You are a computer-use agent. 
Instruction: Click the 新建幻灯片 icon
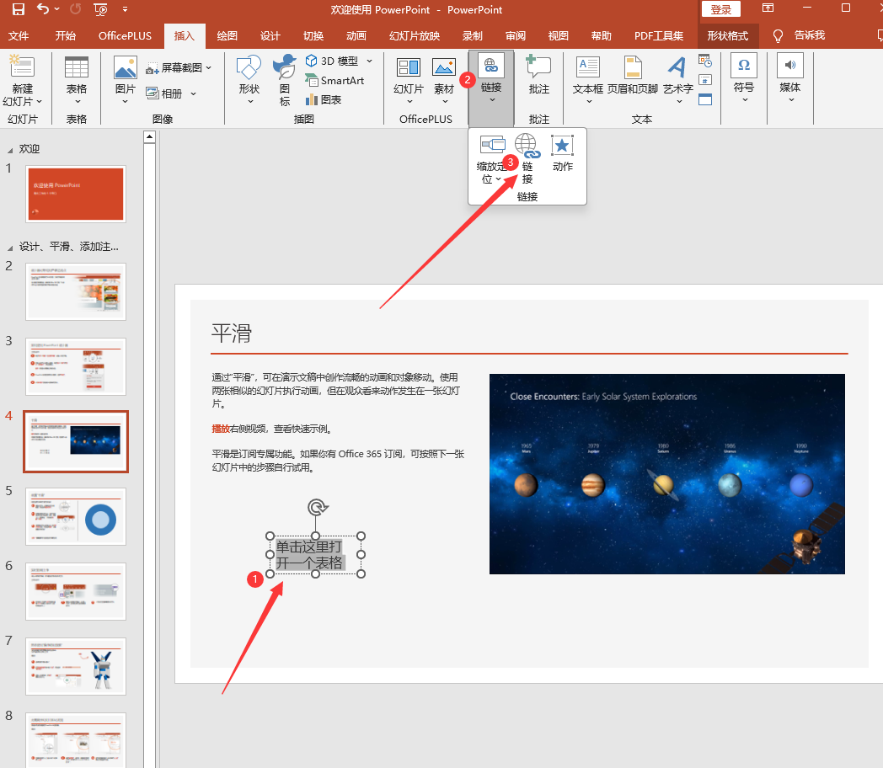[22, 67]
